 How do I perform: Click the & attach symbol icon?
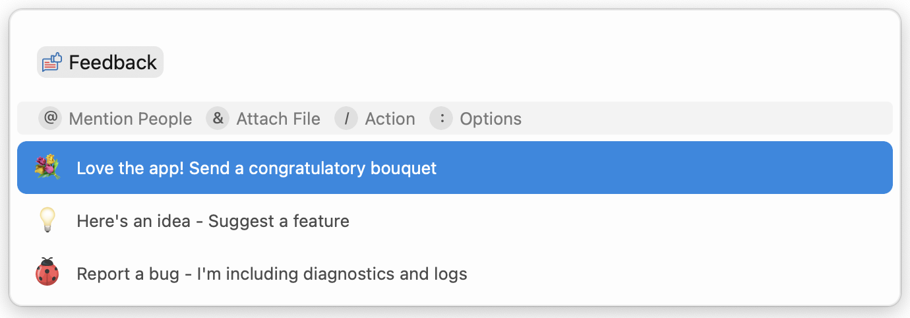pos(217,119)
